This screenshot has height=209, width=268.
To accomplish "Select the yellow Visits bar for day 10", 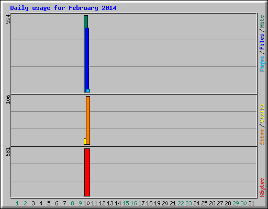I will click(x=85, y=142).
